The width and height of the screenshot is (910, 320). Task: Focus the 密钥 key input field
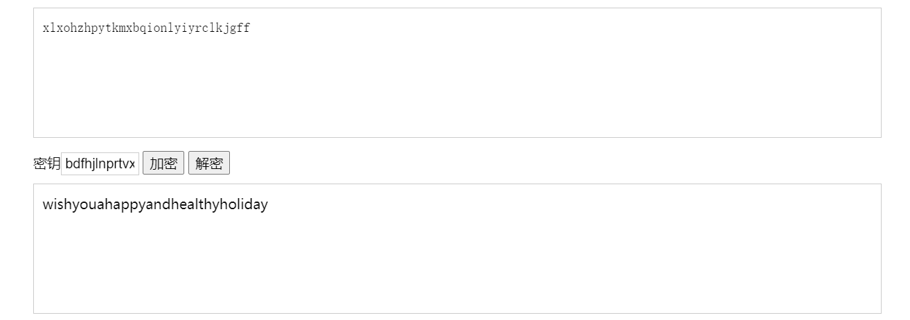tap(100, 164)
